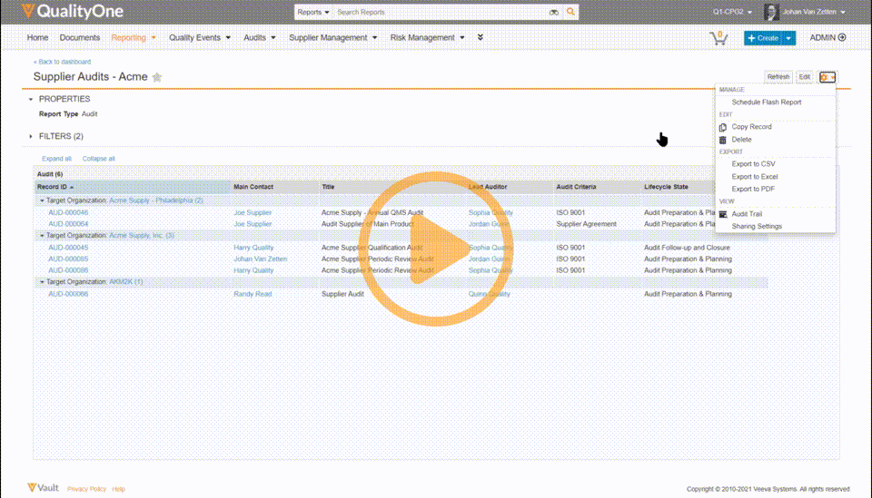The width and height of the screenshot is (872, 498).
Task: Go to the Home tab
Action: [37, 38]
